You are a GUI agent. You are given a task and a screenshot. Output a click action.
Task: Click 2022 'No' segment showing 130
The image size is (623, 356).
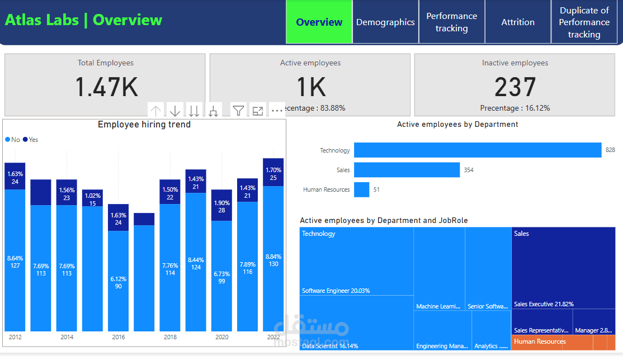[x=273, y=259]
